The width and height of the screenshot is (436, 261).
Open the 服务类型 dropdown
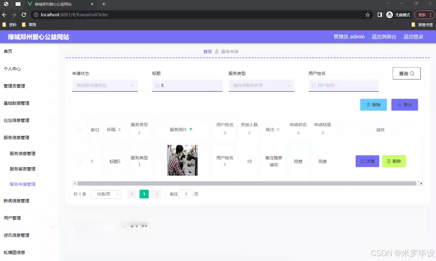[261, 85]
